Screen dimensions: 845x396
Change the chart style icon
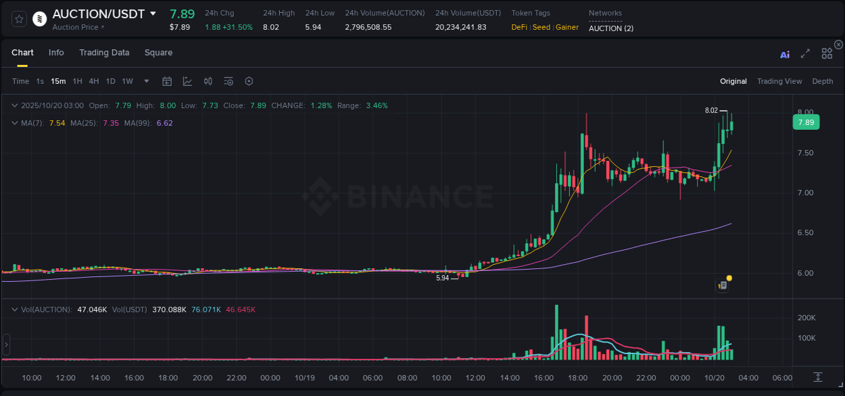(187, 81)
